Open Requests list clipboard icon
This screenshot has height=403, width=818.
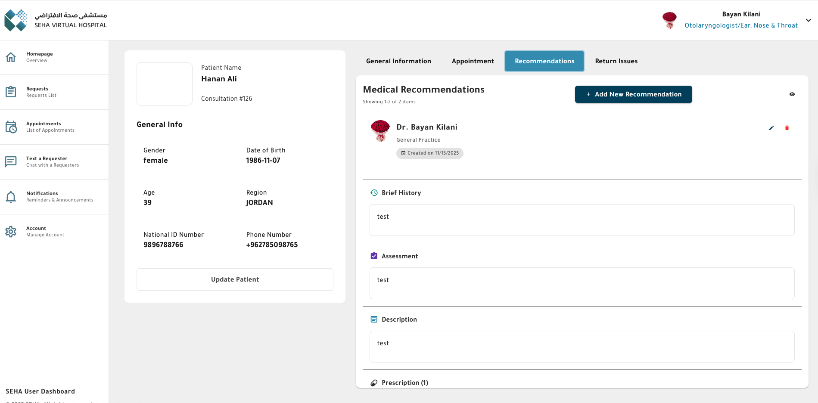11,92
